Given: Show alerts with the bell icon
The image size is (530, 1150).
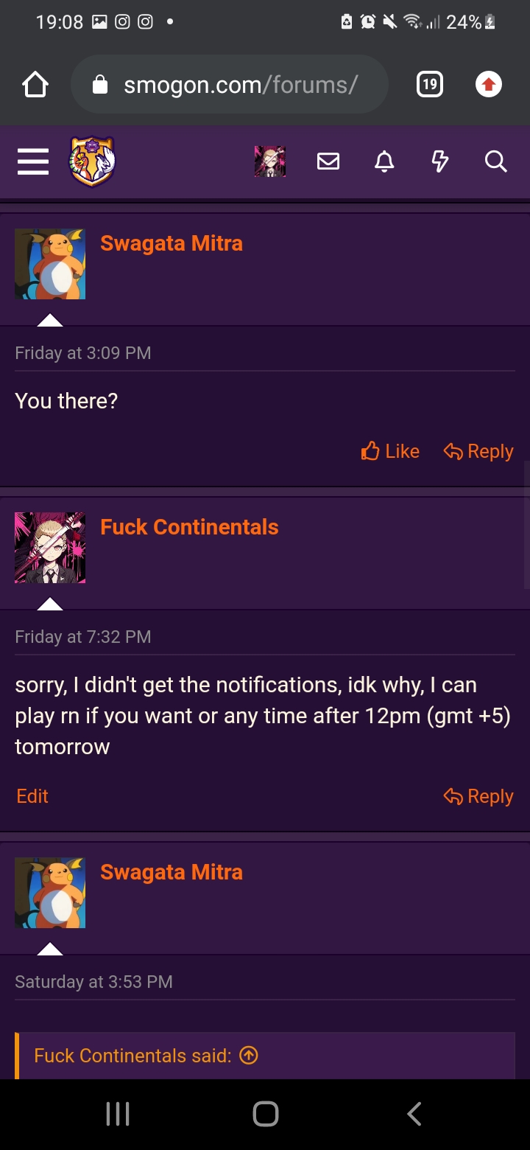Looking at the screenshot, I should click(x=384, y=161).
